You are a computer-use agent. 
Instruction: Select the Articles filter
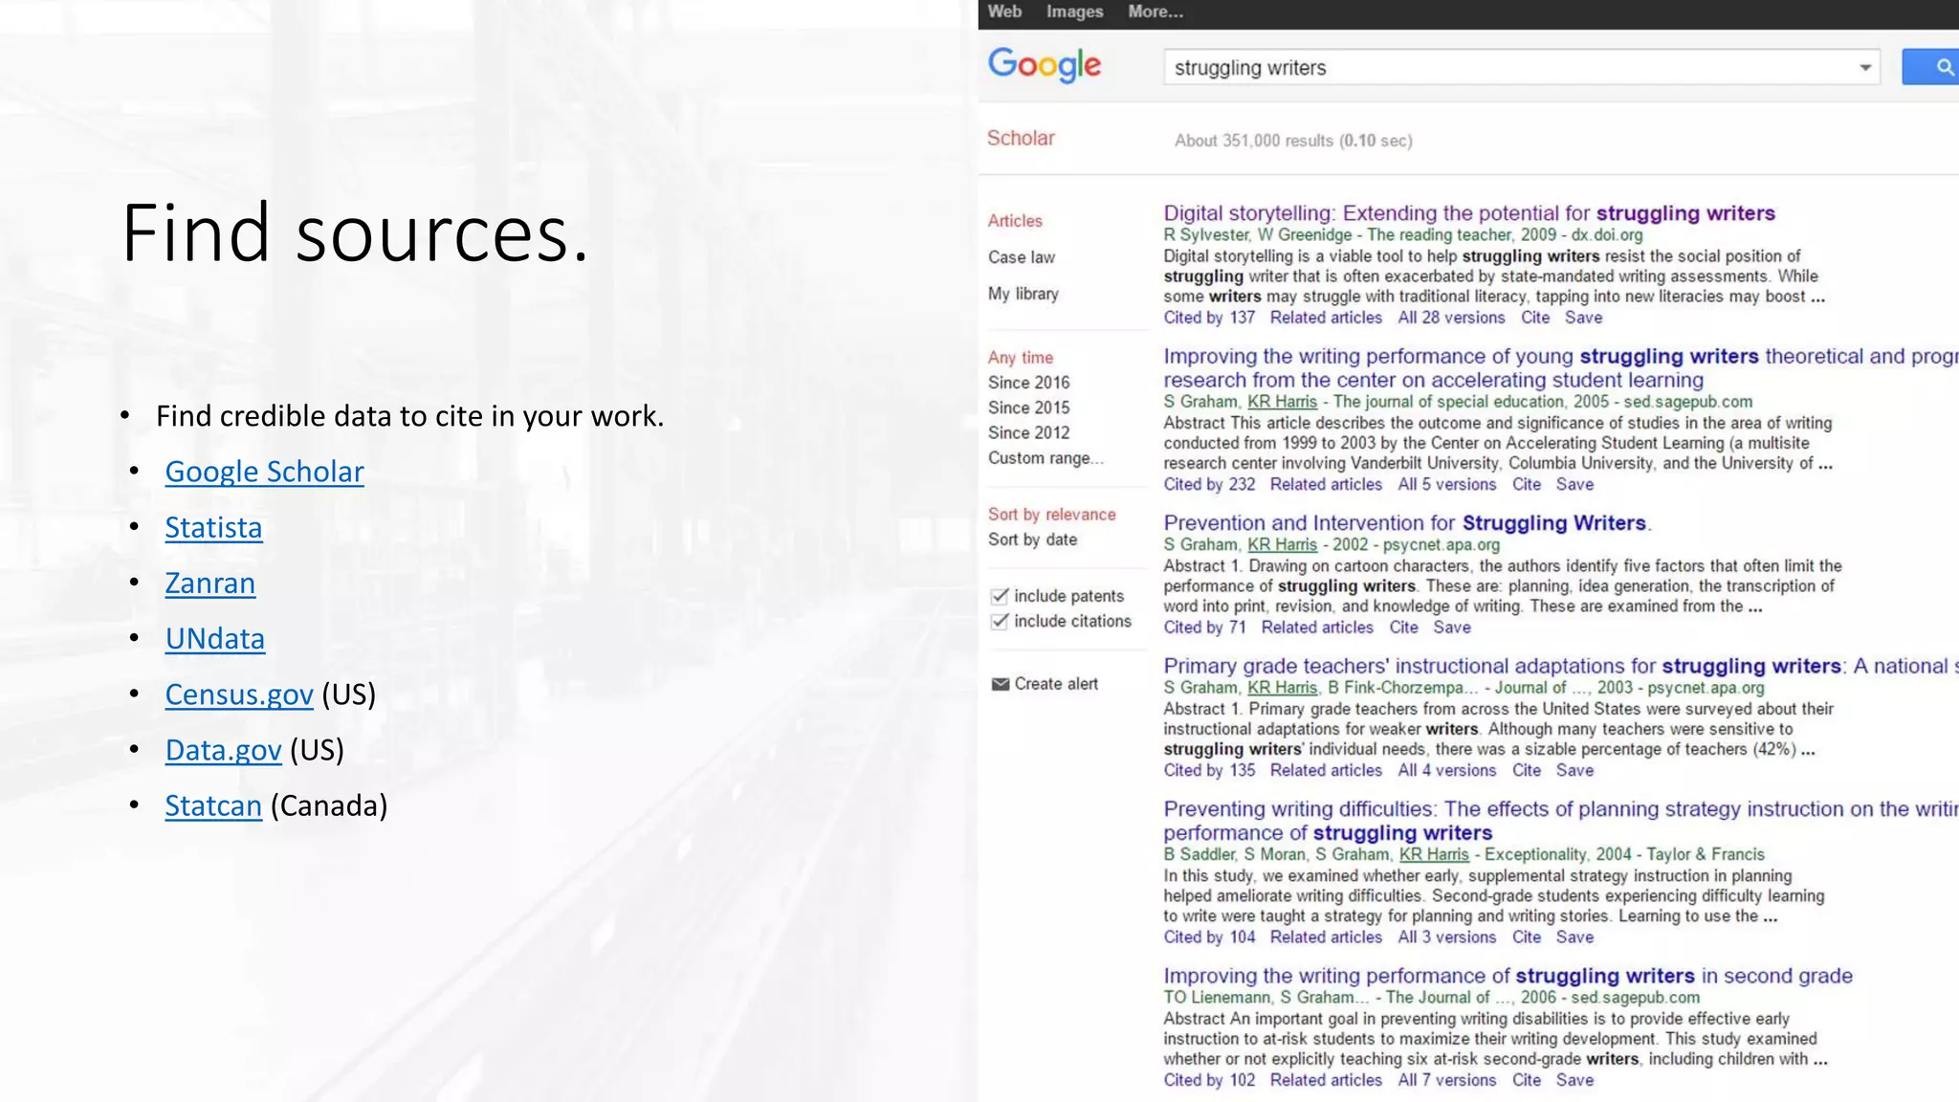point(1015,221)
